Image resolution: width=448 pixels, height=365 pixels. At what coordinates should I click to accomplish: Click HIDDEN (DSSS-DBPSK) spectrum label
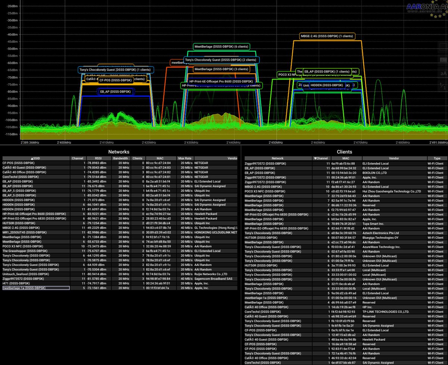(x=327, y=85)
